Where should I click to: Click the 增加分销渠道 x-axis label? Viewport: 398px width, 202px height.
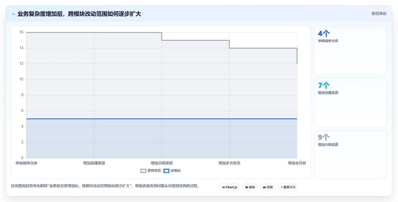162,163
